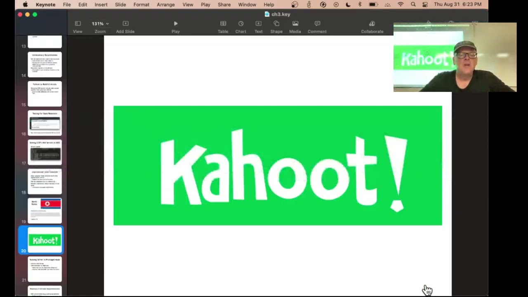Click the green full screen window button
The height and width of the screenshot is (297, 528).
[x=35, y=14]
